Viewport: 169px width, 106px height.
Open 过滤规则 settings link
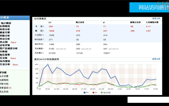click(x=4, y=80)
